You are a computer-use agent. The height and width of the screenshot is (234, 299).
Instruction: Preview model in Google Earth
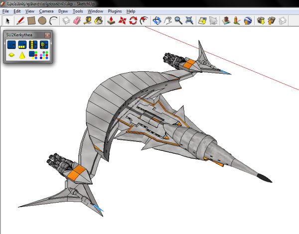pos(248,20)
